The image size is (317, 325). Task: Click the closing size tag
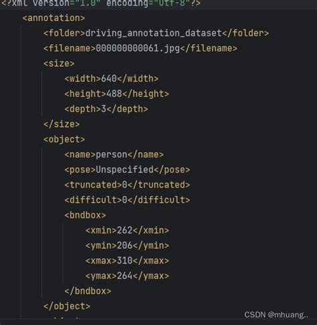point(62,124)
